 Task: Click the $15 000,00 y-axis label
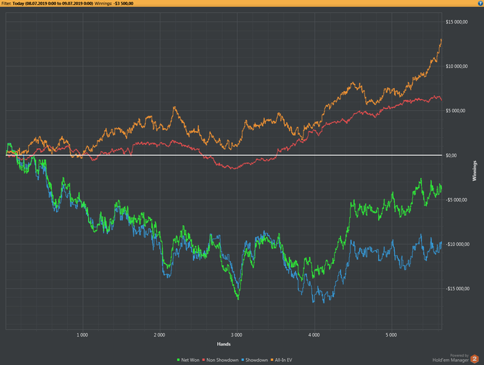(456, 21)
